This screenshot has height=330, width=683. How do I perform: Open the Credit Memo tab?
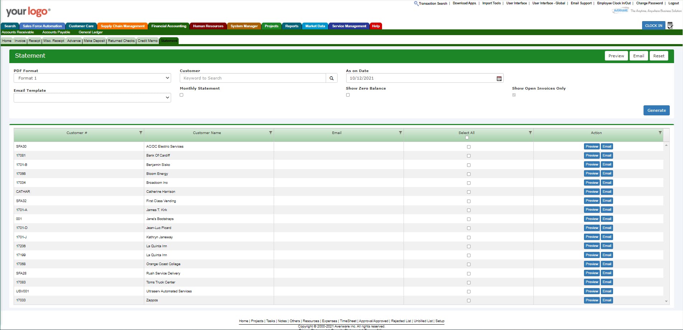(x=148, y=41)
